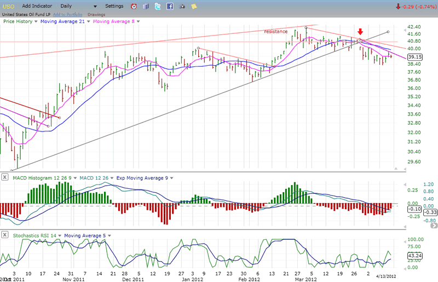This screenshot has width=438, height=282.
Task: Click the Add to Portfolio link
Action: pyautogui.click(x=68, y=14)
